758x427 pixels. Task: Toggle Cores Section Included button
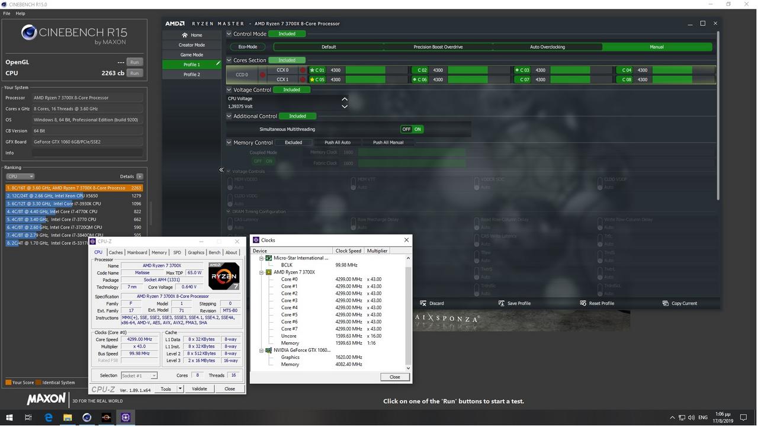coord(287,60)
